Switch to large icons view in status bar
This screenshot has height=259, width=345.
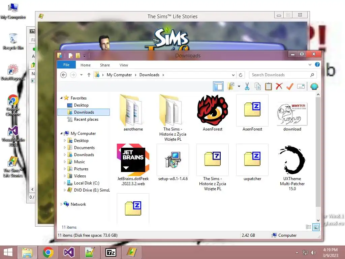point(316,227)
